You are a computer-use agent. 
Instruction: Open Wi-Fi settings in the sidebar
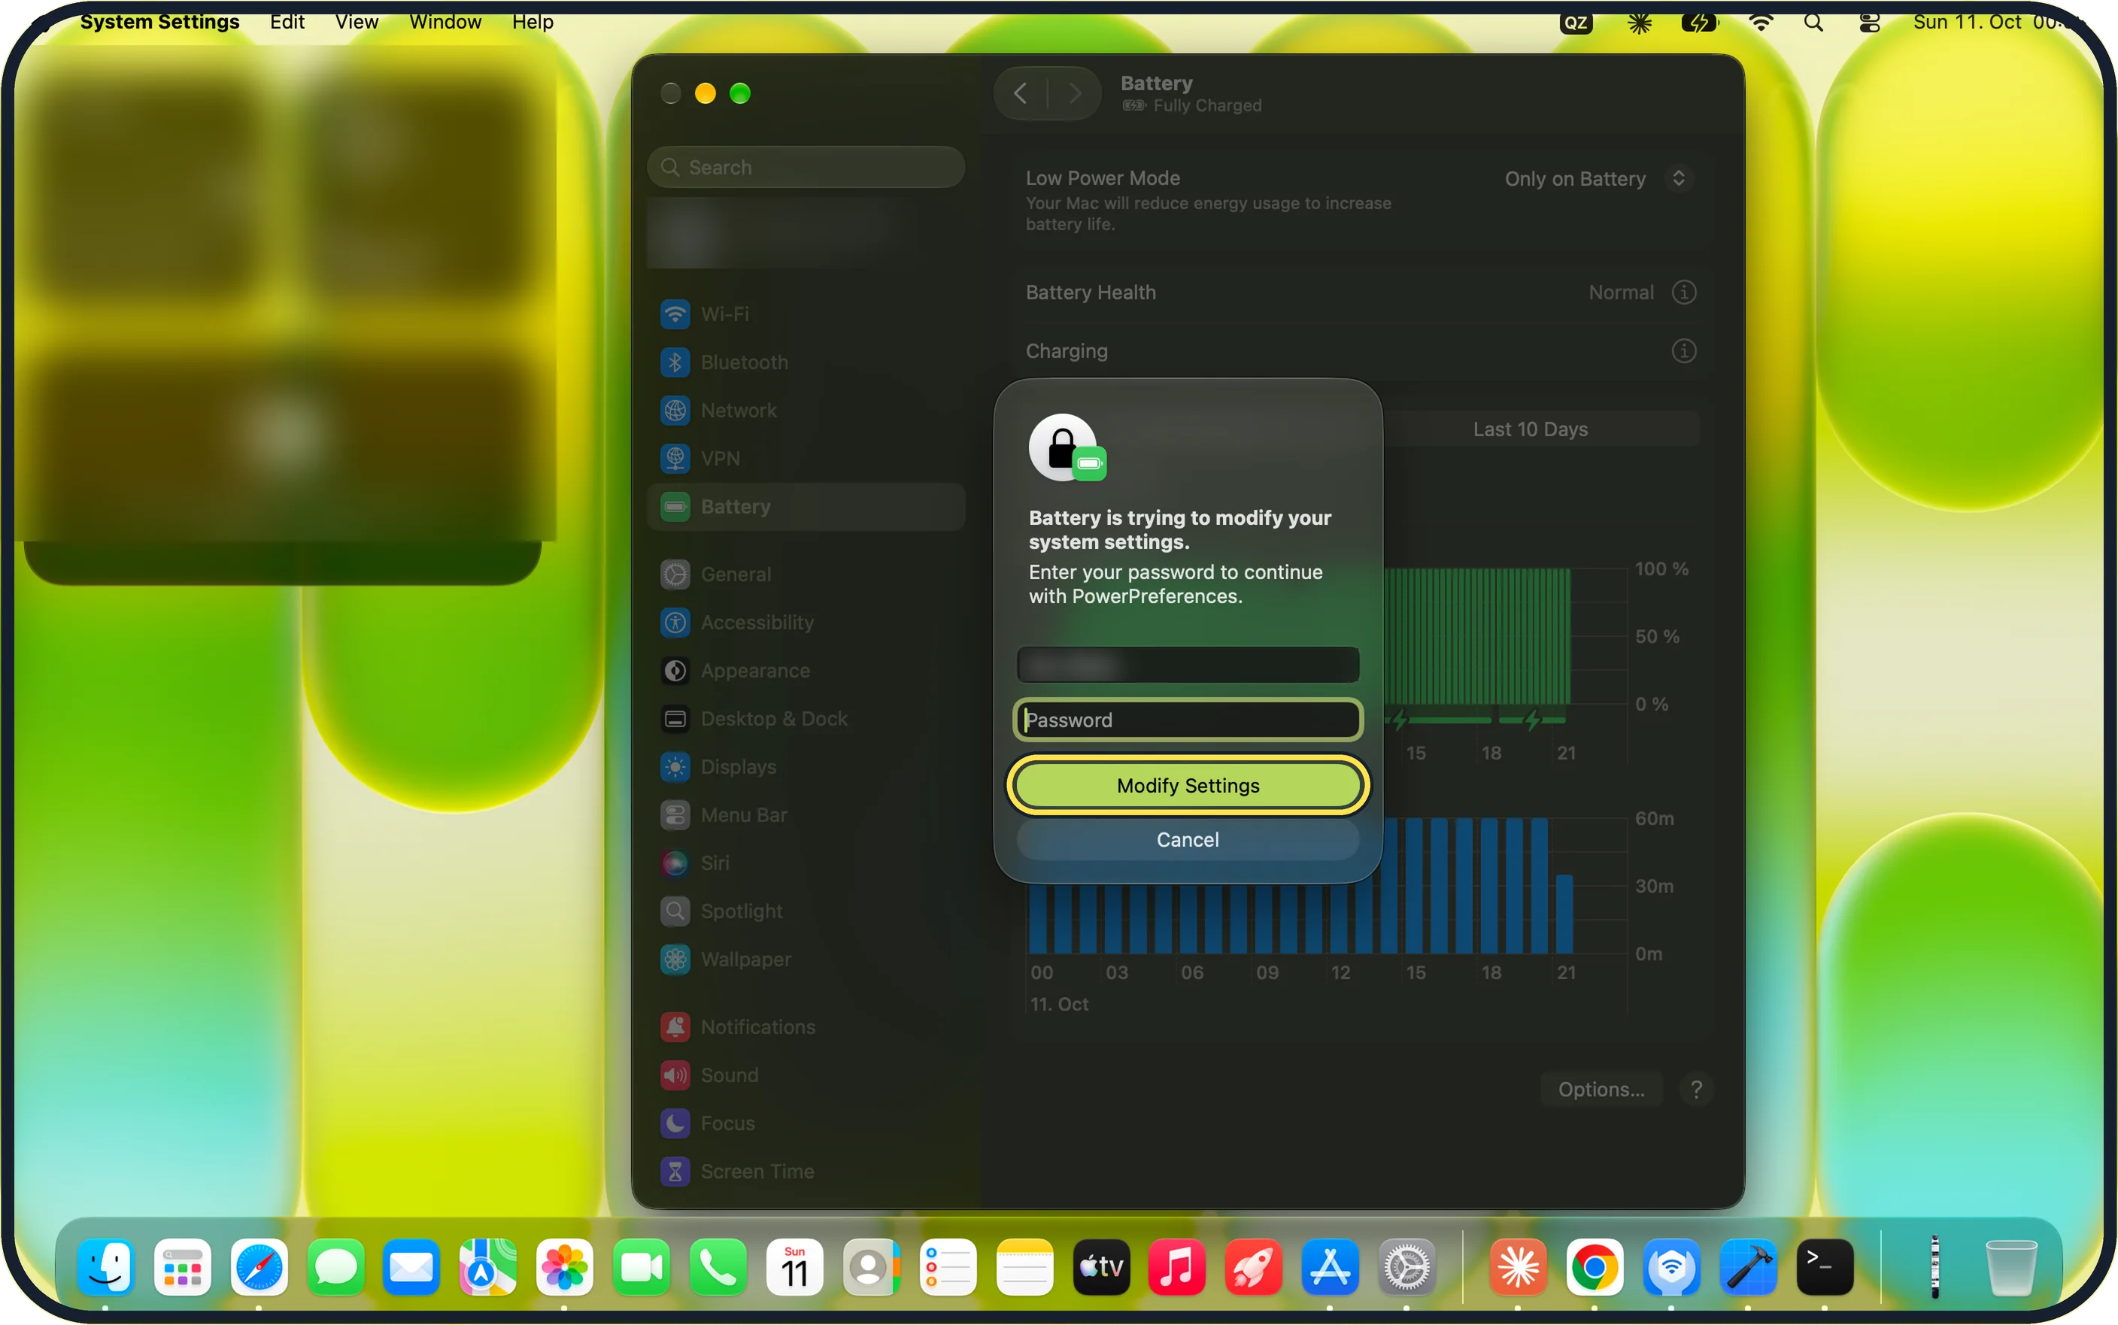(806, 314)
